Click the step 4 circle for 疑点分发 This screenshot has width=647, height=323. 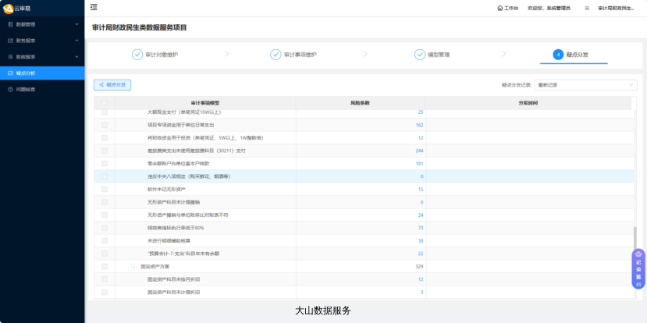tap(558, 55)
